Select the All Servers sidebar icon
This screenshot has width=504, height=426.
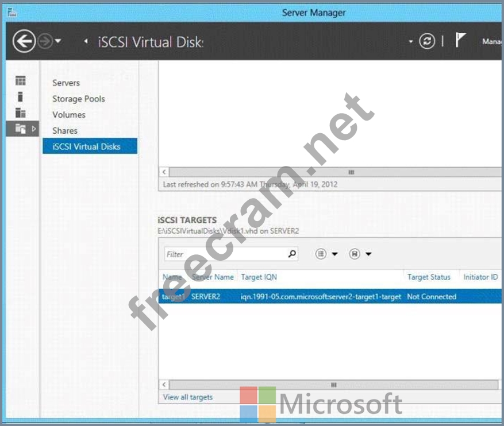point(20,113)
